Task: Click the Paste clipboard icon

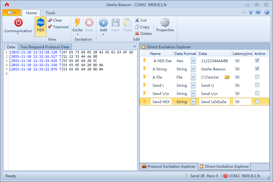Action: pyautogui.click(x=127, y=23)
